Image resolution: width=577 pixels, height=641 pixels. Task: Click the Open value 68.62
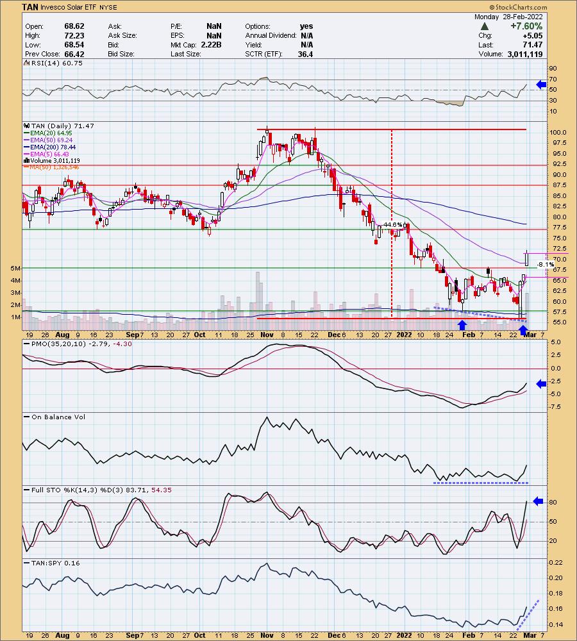coord(74,26)
